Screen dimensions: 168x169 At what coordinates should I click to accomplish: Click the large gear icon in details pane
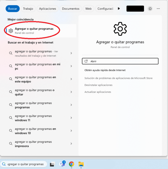(120, 29)
